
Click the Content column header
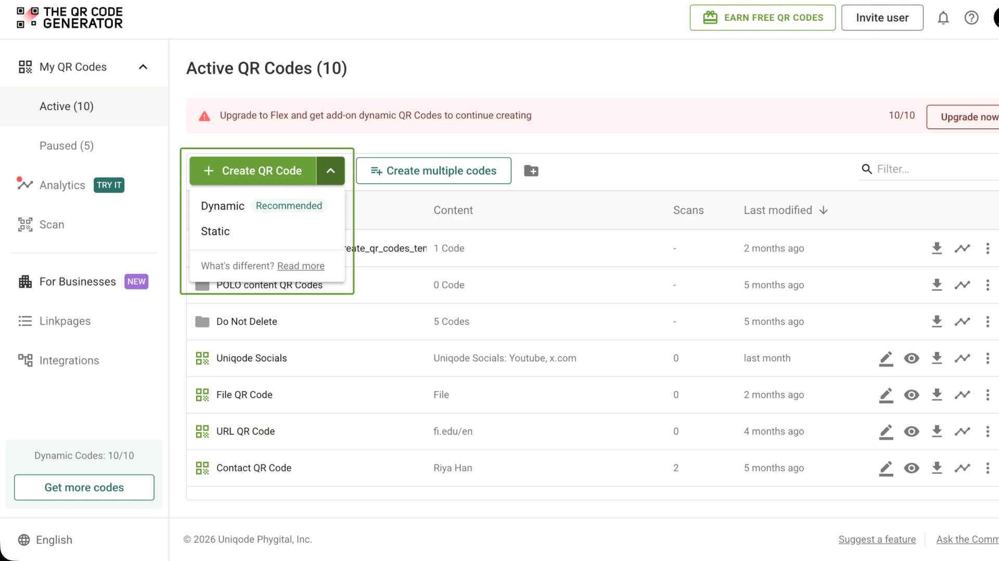click(453, 210)
